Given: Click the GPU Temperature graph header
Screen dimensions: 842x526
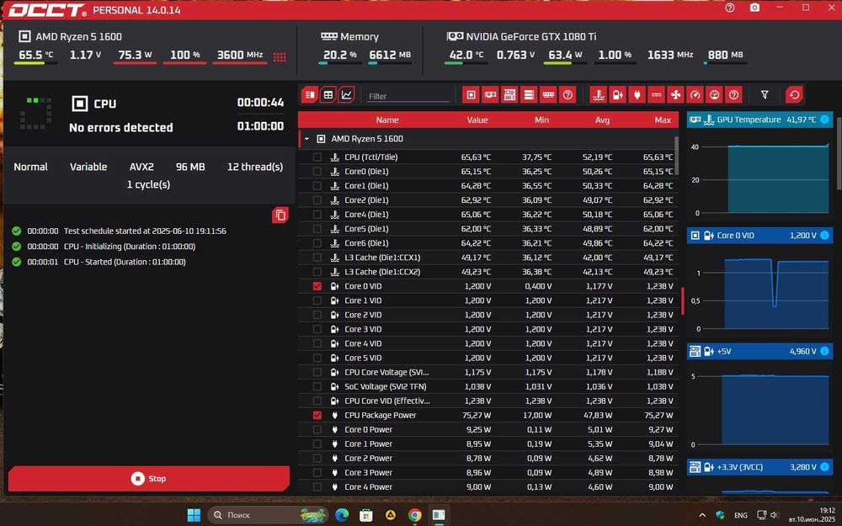Looking at the screenshot, I should point(759,120).
